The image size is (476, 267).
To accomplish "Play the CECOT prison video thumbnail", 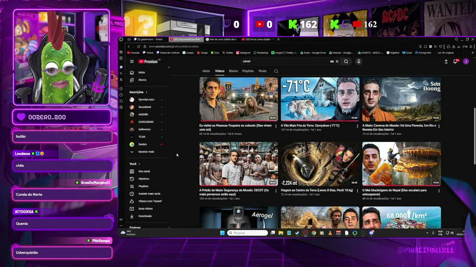I will coord(238,164).
